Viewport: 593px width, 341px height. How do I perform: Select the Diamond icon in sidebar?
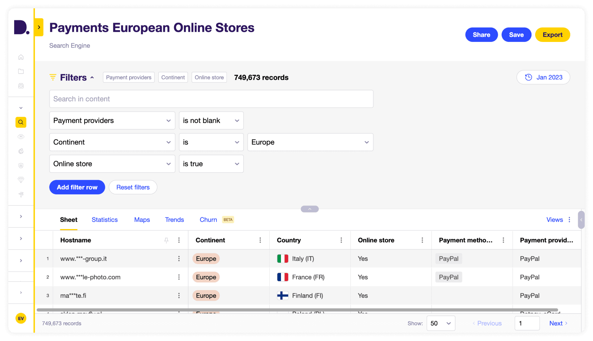[21, 180]
